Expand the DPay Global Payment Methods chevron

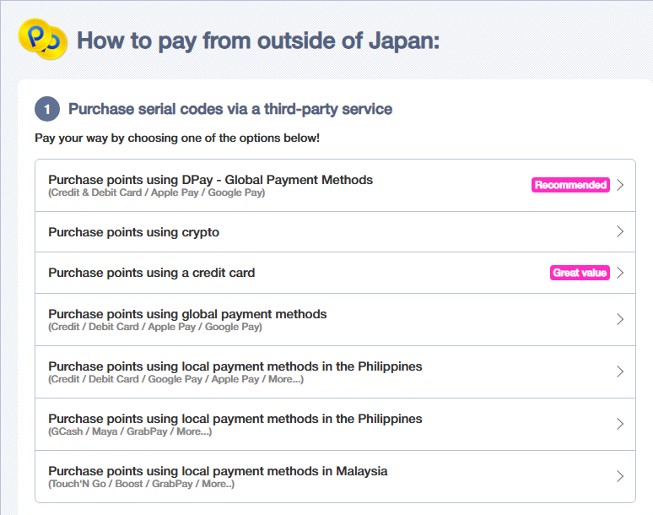(x=620, y=185)
